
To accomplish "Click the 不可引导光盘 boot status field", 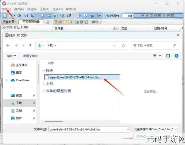I will tap(31, 22).
